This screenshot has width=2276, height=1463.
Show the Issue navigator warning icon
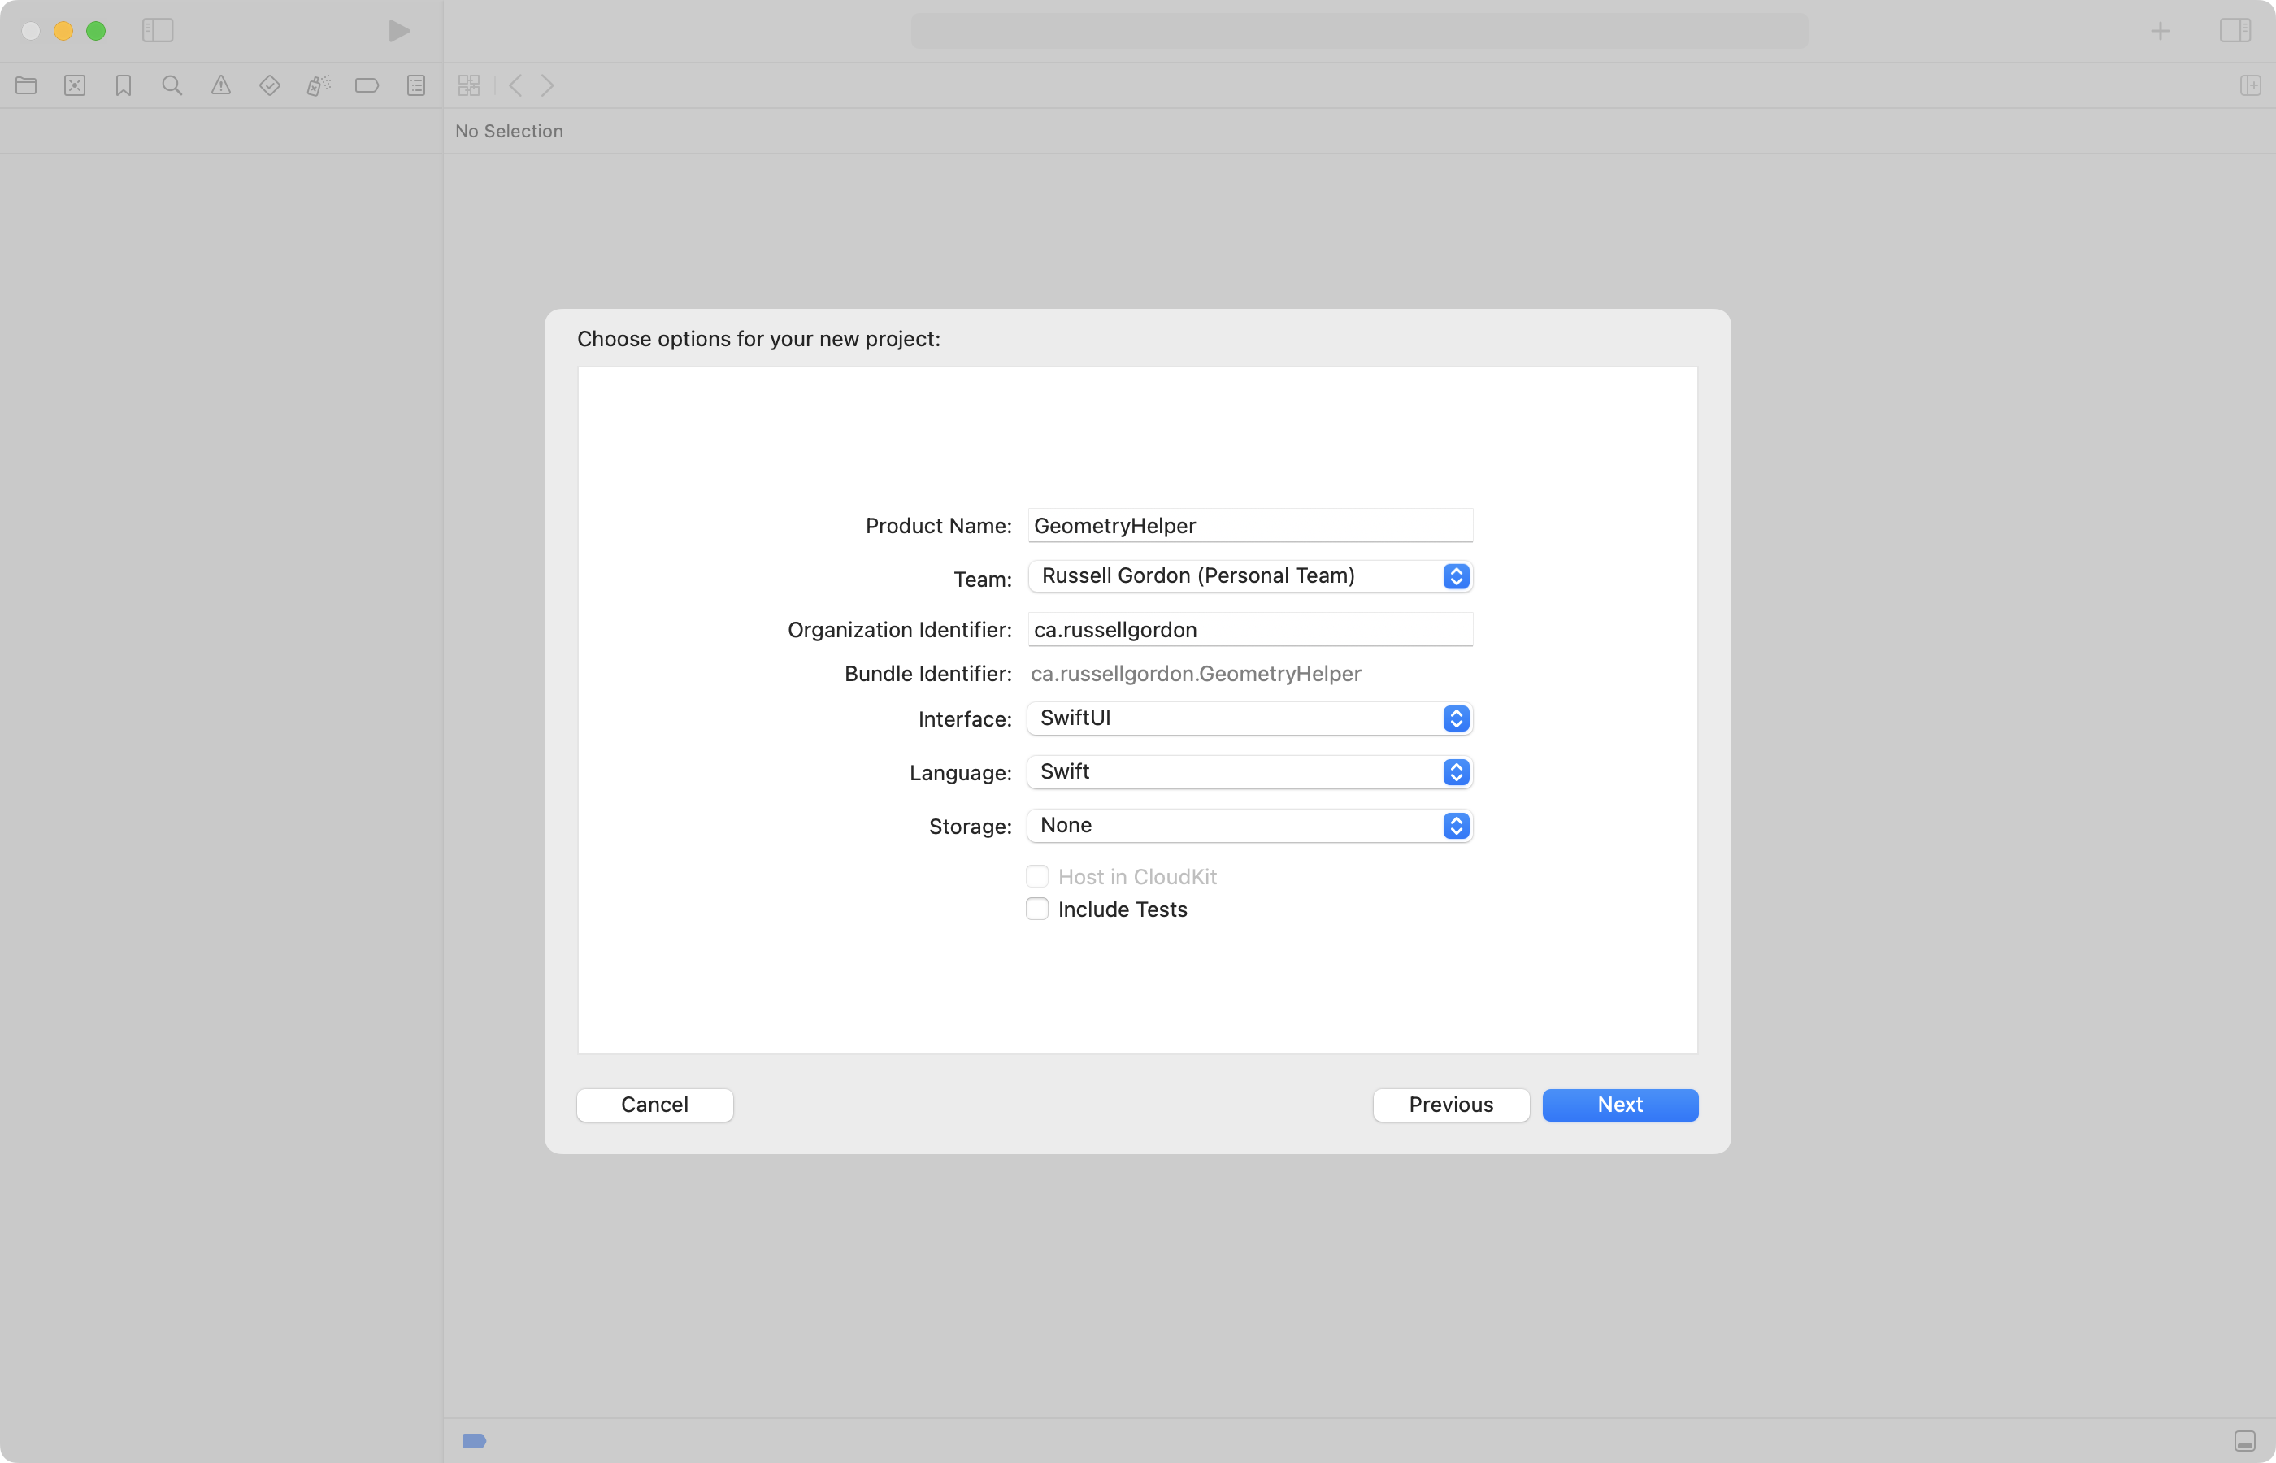221,85
